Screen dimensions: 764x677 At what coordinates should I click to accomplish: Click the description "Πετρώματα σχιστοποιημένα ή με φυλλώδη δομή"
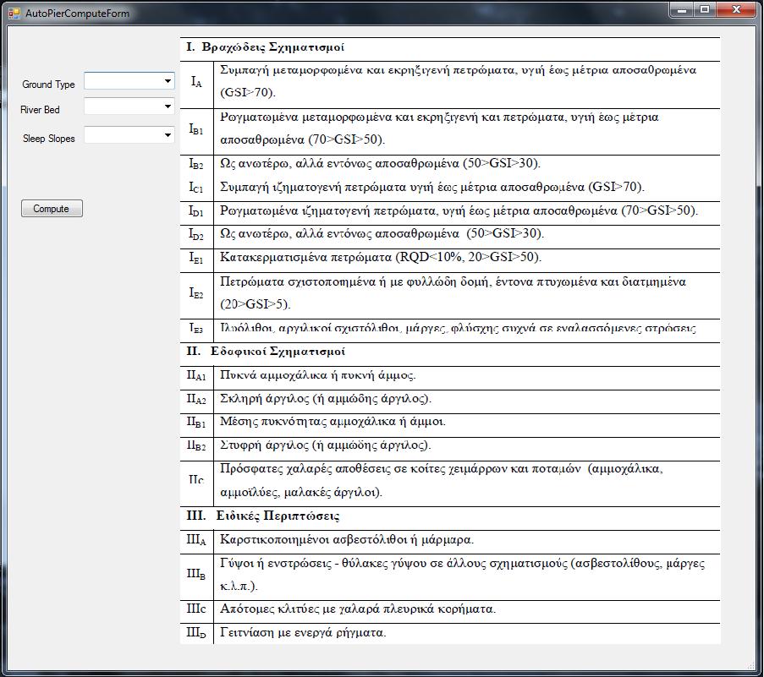[x=355, y=282]
